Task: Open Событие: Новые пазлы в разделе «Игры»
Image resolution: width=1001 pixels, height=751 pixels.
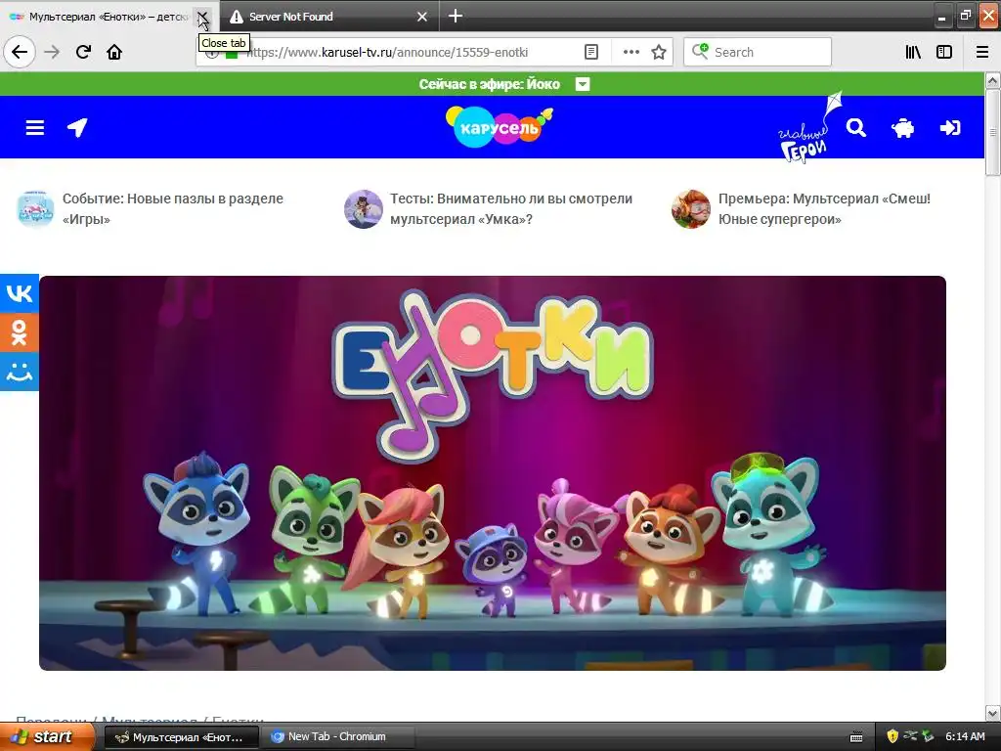Action: pos(172,209)
